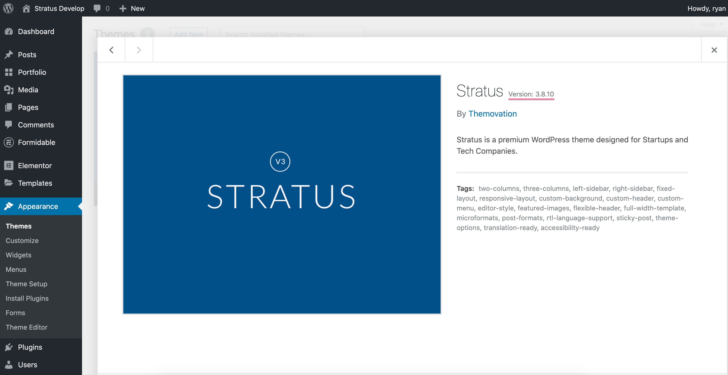This screenshot has width=728, height=375.
Task: Open the Theme Setup submenu item
Action: point(27,284)
